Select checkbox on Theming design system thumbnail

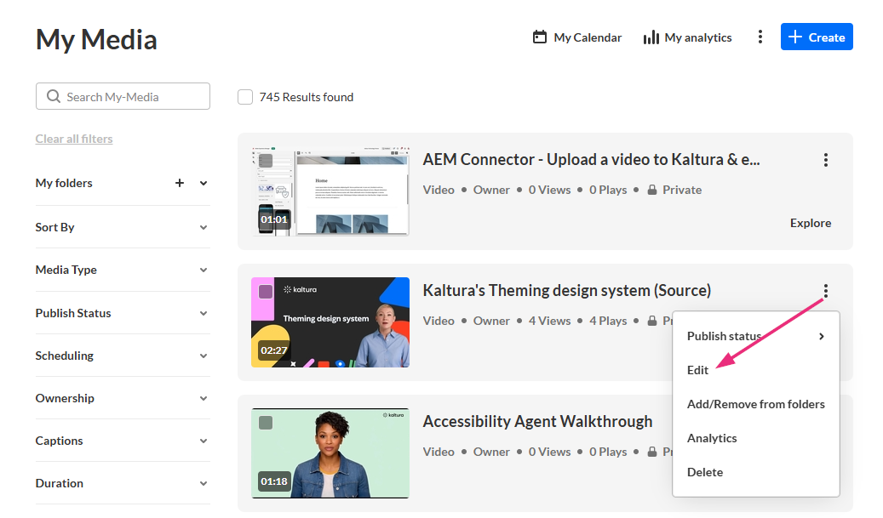pos(266,292)
